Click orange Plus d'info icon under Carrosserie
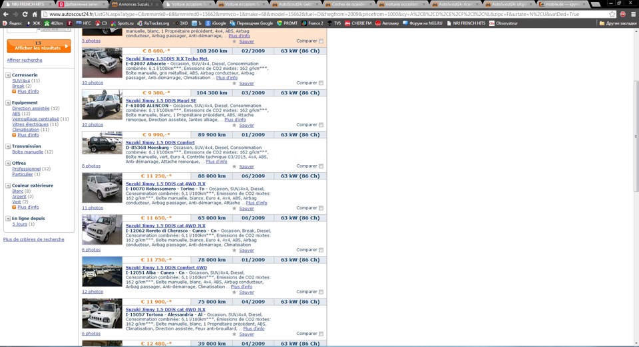639x347 pixels. click(x=14, y=92)
